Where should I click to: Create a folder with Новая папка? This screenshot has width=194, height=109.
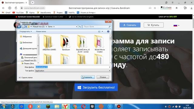41,31
